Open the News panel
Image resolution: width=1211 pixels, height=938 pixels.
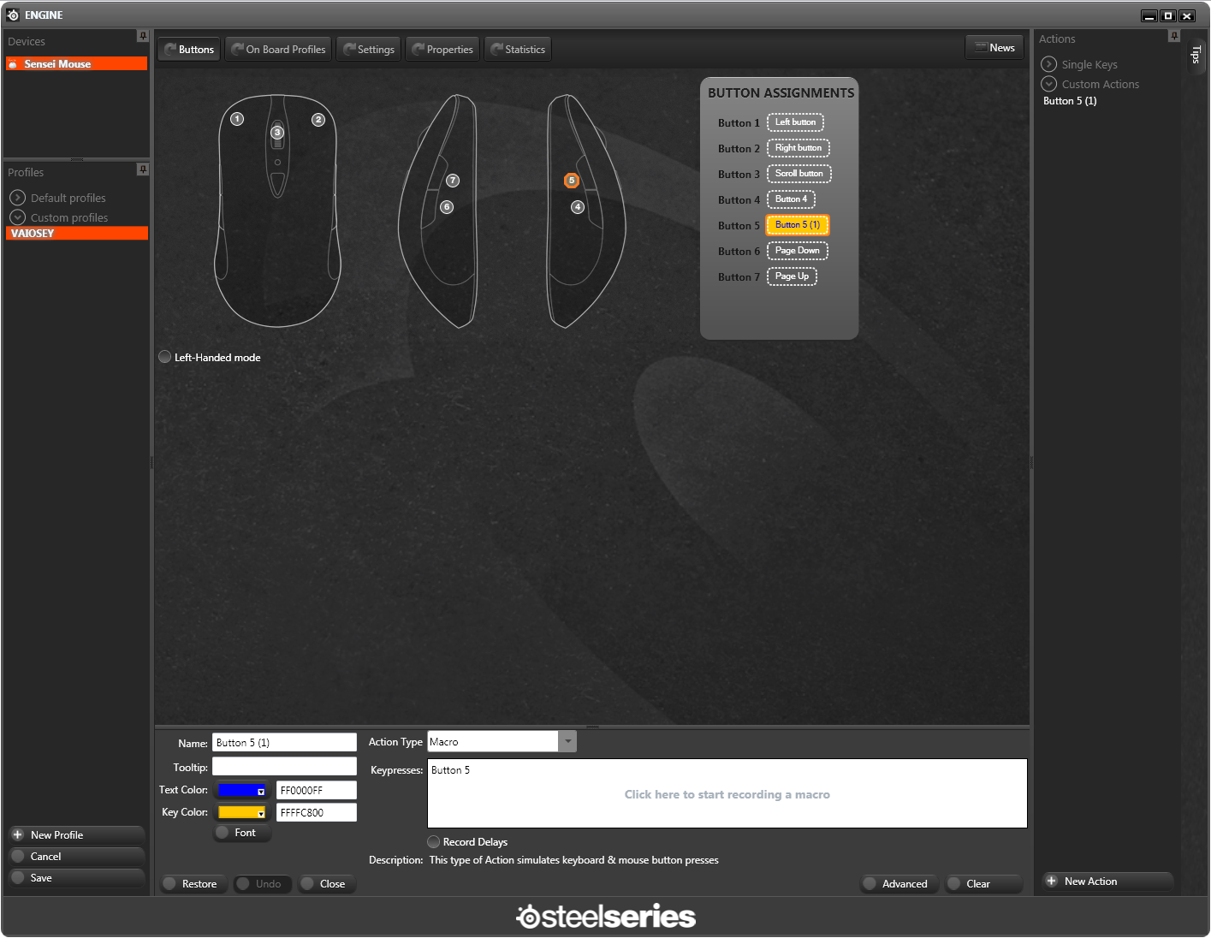click(994, 48)
